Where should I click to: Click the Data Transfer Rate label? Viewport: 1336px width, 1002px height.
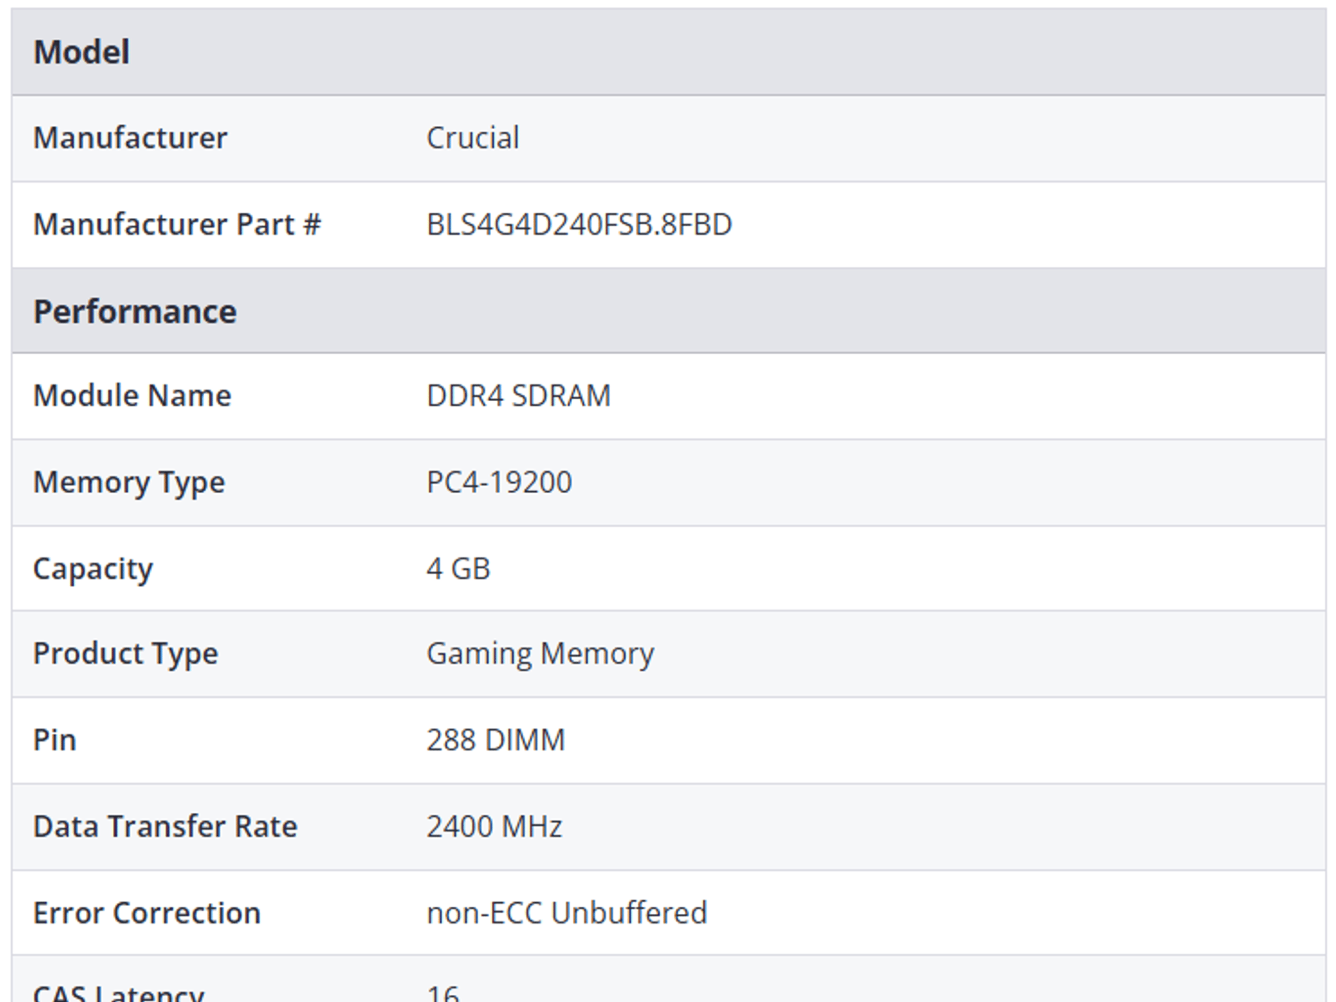[x=166, y=826]
